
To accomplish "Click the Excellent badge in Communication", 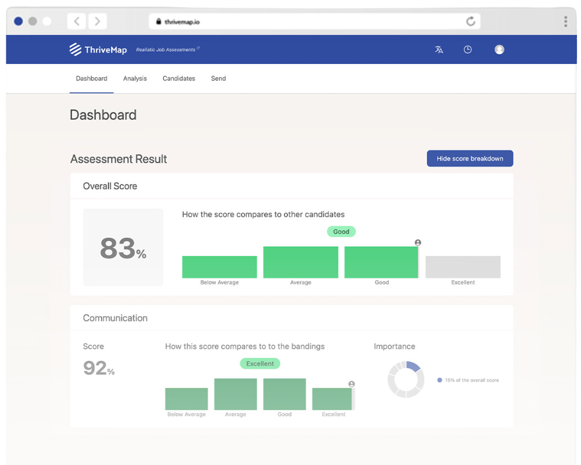I will click(x=260, y=363).
